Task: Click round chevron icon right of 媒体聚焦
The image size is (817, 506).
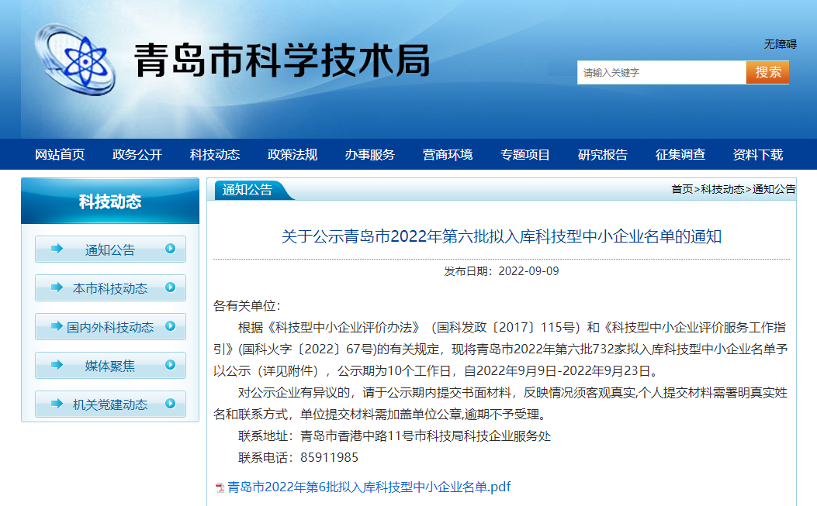Action: pyautogui.click(x=170, y=365)
